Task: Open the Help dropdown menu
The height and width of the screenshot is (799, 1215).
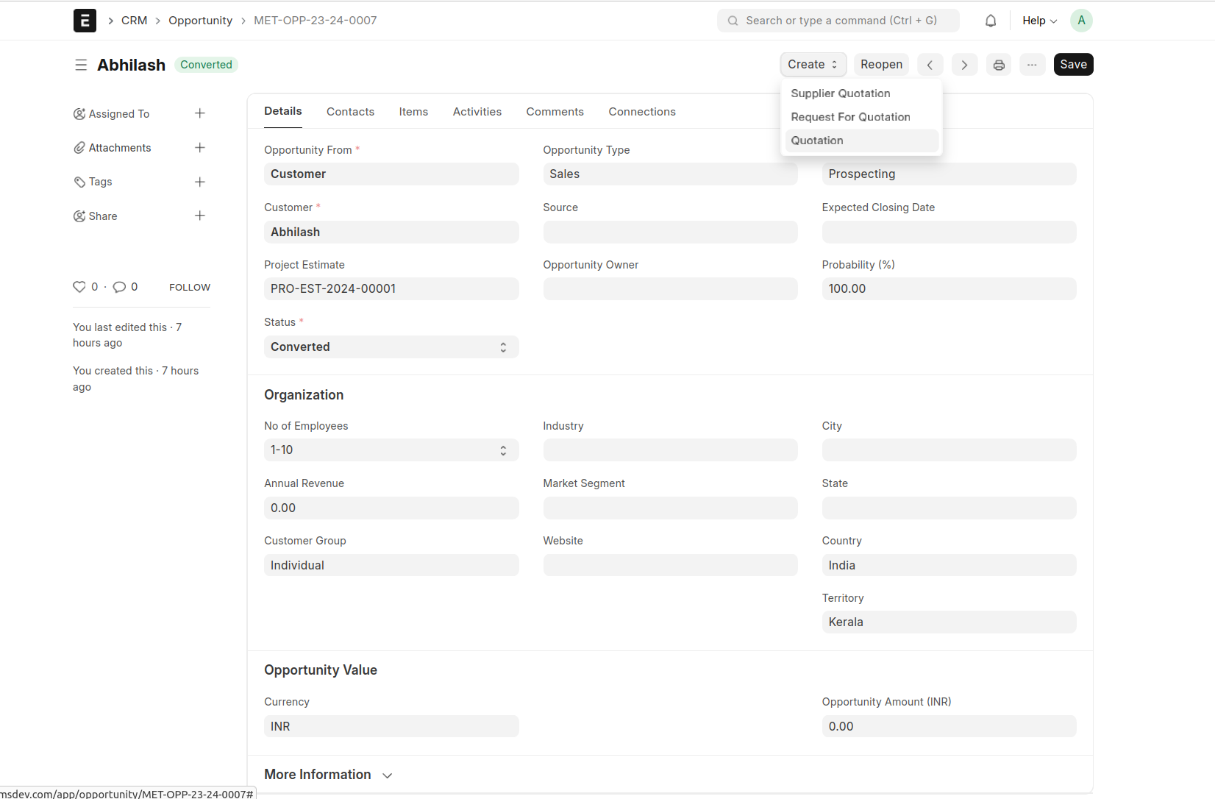Action: click(1039, 21)
